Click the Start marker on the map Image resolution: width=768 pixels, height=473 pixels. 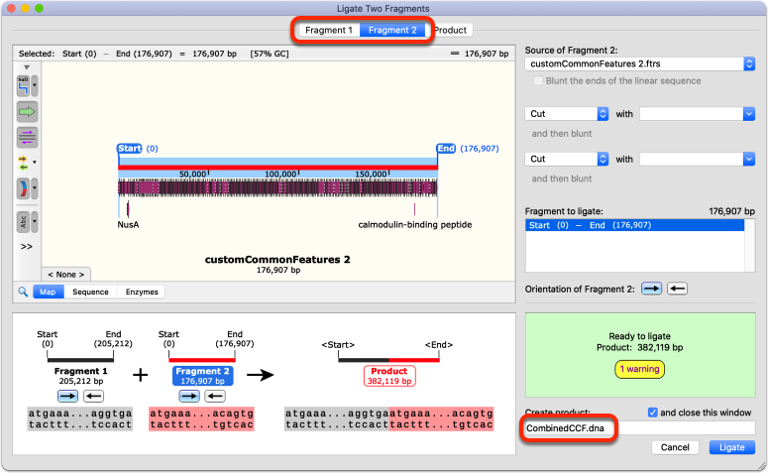[x=129, y=149]
